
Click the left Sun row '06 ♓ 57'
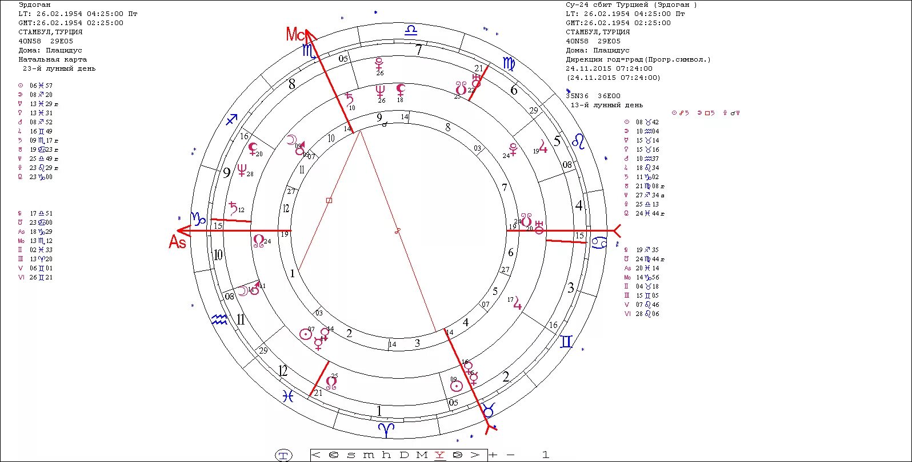pyautogui.click(x=35, y=86)
